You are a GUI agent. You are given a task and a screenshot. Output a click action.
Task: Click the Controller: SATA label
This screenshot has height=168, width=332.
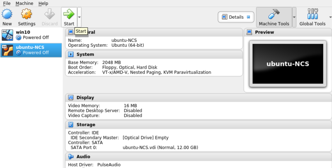pyautogui.click(x=85, y=143)
